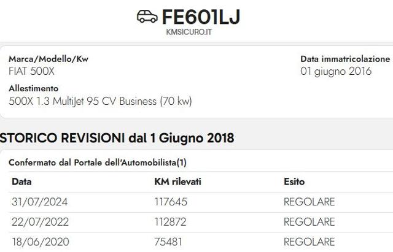Click the 112872 km reading

point(171,222)
